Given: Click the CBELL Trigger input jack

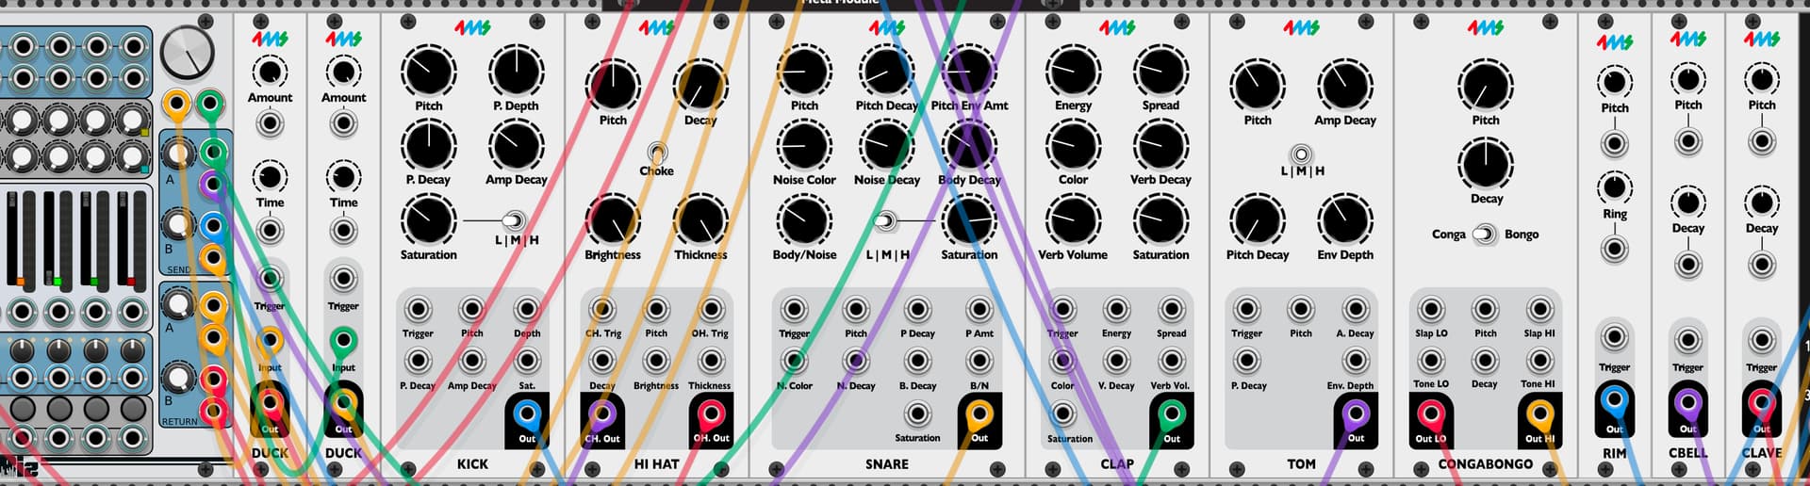Looking at the screenshot, I should [x=1687, y=340].
